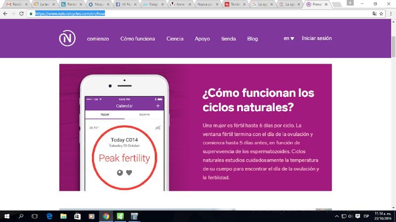Screen dimensions: 396x222
Task: Open the 'Blog' navigation link
Action: click(252, 39)
